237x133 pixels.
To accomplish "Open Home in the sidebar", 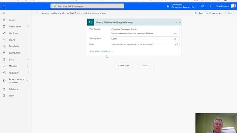I will coord(12,20).
